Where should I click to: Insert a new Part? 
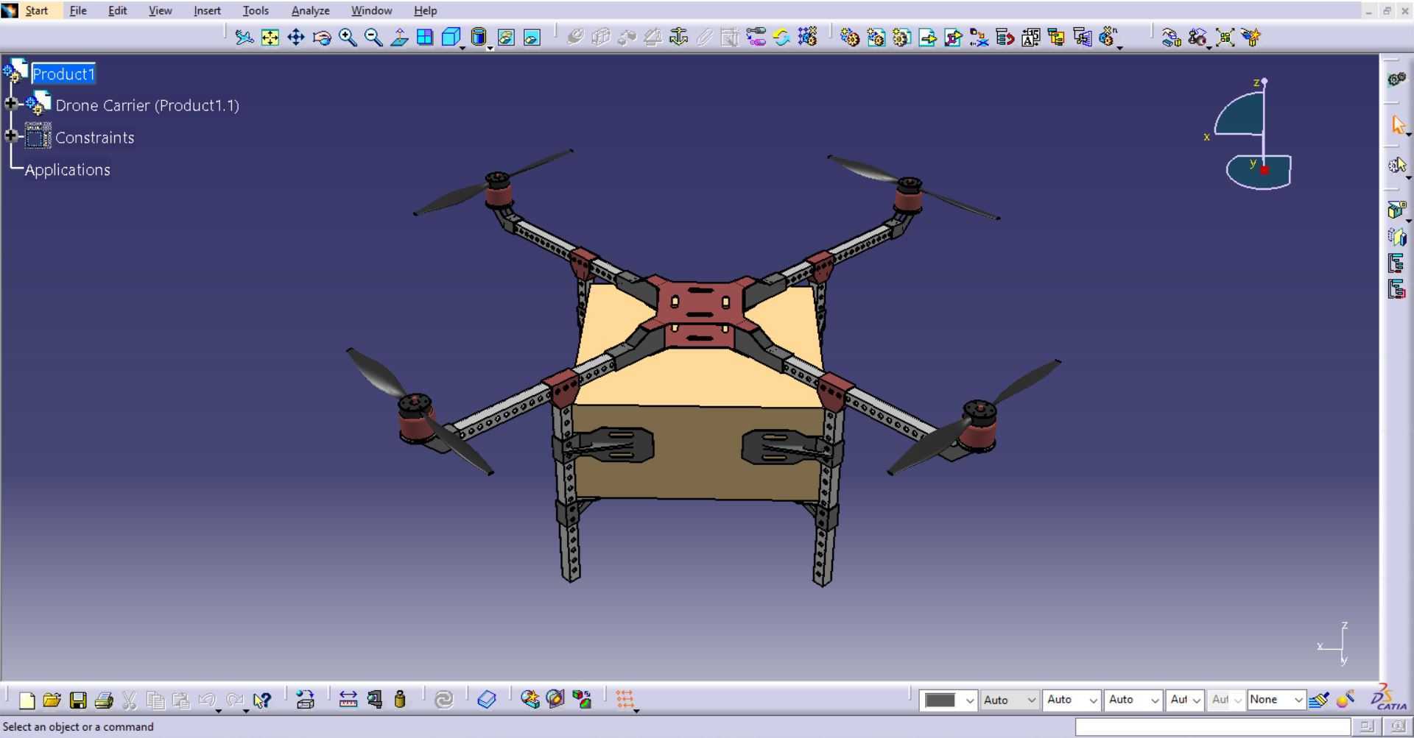pos(901,37)
